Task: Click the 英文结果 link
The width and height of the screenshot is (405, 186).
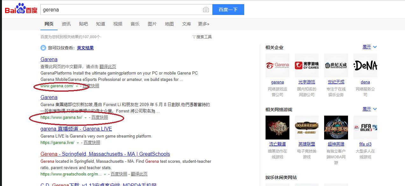Action: [x=85, y=48]
